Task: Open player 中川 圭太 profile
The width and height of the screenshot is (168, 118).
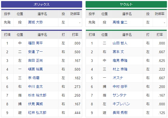Action: click(35, 87)
